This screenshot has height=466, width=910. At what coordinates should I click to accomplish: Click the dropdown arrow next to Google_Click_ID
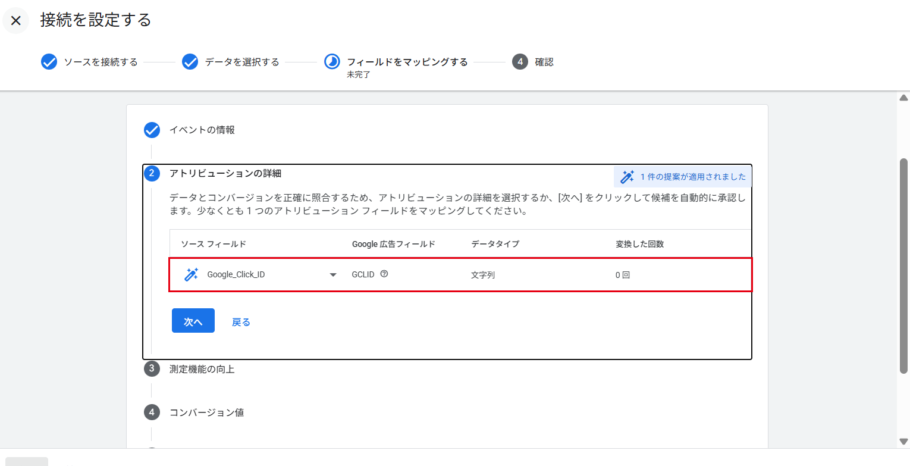point(333,275)
